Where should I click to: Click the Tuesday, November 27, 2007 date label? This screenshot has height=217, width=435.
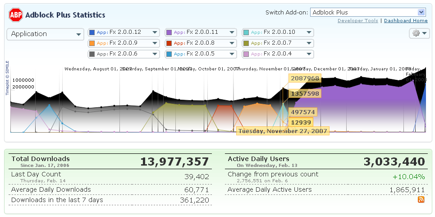(x=283, y=131)
